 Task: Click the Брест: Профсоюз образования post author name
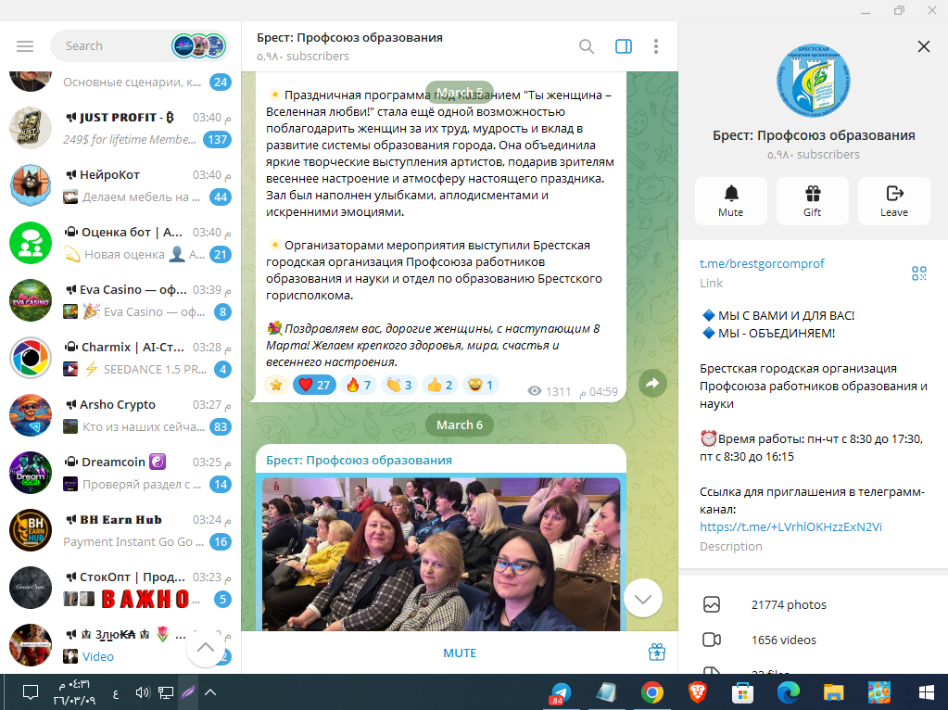(x=360, y=461)
